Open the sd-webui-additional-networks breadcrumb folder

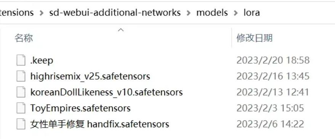[x=115, y=13]
